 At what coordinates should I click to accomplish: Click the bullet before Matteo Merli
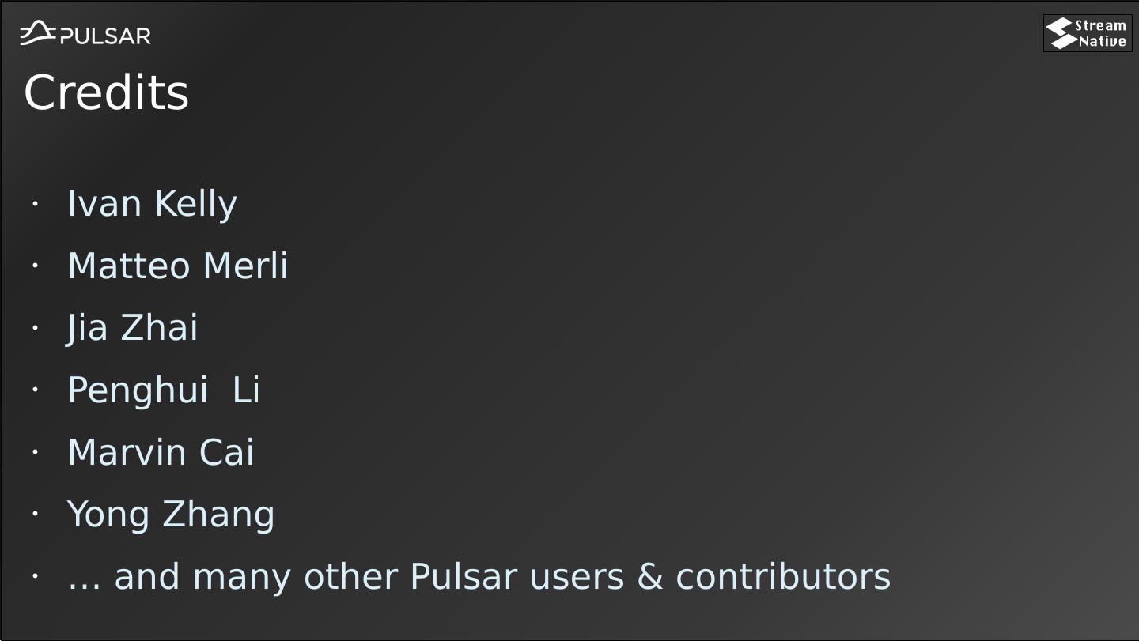click(35, 266)
